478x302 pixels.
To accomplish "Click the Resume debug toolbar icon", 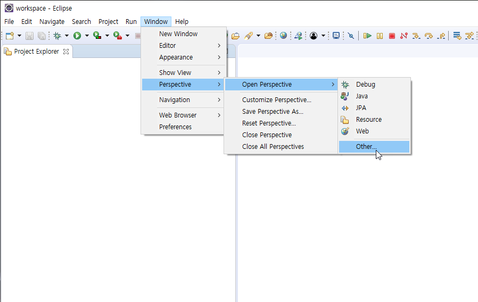I will 367,36.
